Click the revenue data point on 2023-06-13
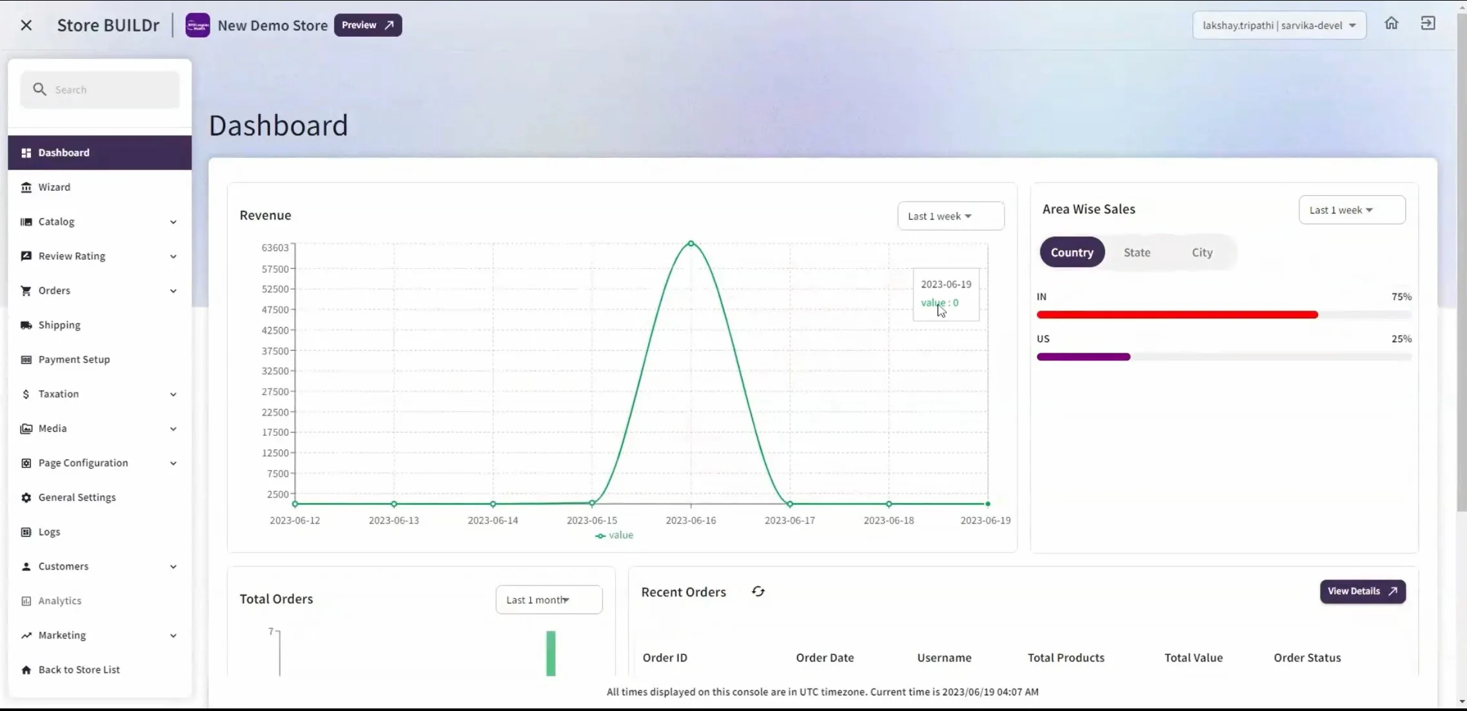Screen dimensions: 1467x711 394,504
